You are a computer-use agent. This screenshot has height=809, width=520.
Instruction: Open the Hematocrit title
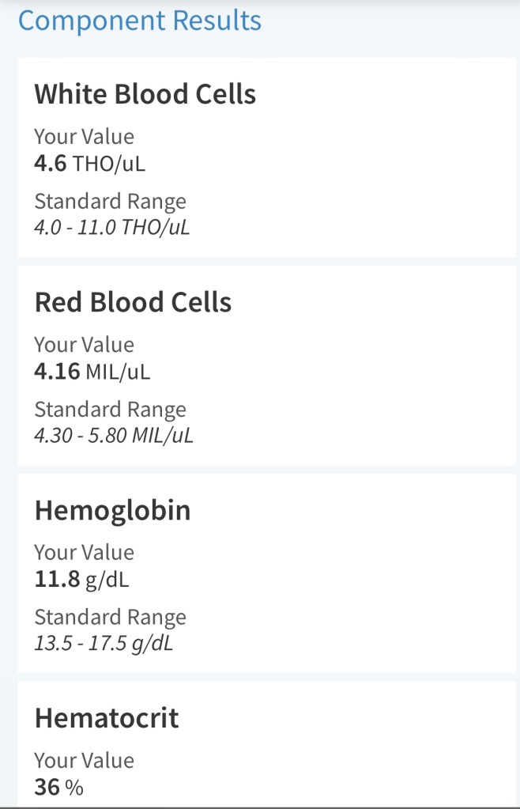(107, 718)
